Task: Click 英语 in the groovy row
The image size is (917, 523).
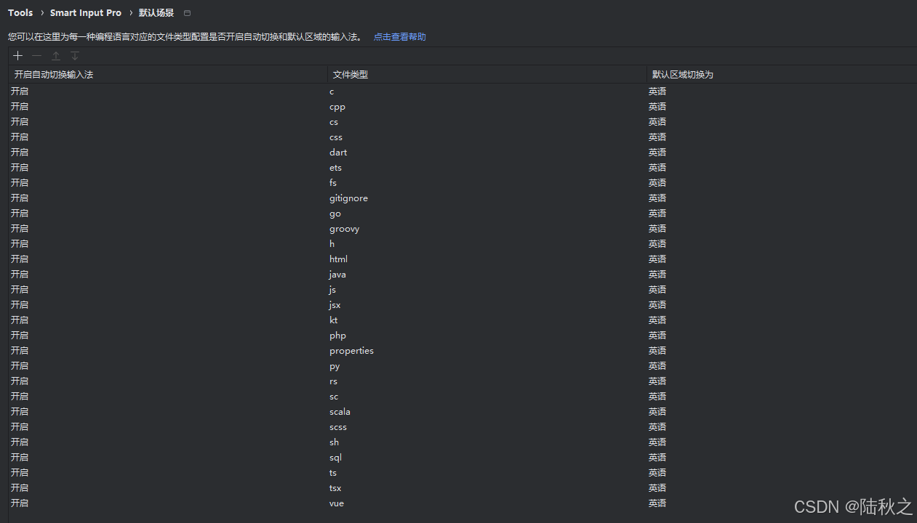Action: [657, 229]
